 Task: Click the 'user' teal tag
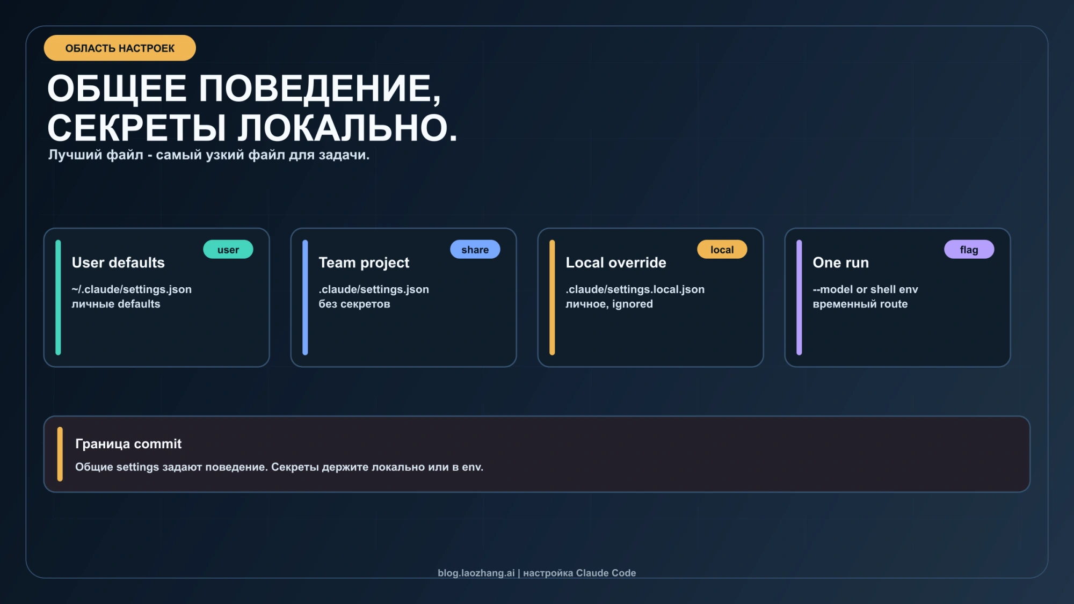[228, 249]
